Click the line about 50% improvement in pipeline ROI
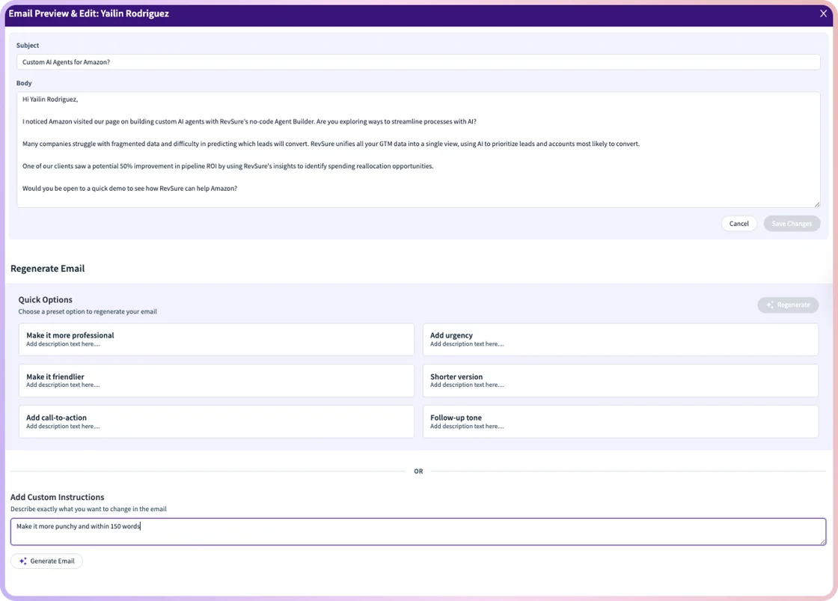Screen dimensions: 838x601 click(227, 166)
